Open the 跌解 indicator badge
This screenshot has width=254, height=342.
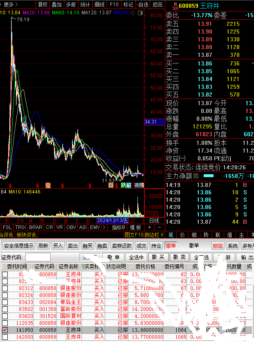pos(126,185)
